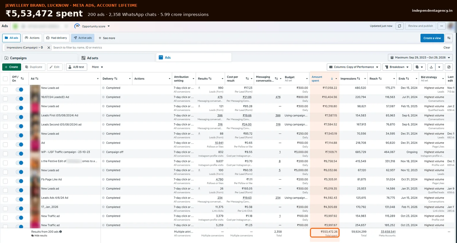Sort the table by Ad name

tap(37, 79)
